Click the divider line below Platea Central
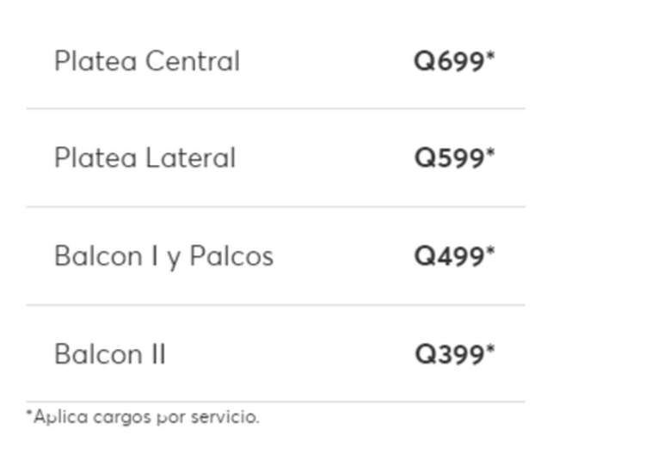Image resolution: width=658 pixels, height=460 pixels. tap(276, 108)
